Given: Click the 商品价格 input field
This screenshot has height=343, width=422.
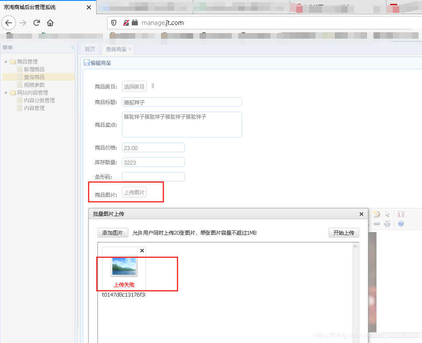Looking at the screenshot, I should click(x=153, y=147).
